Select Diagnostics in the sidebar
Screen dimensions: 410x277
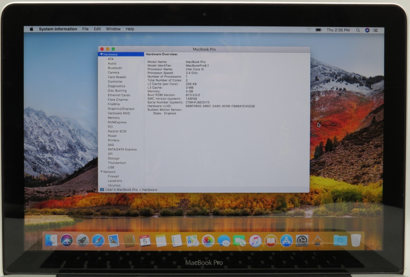click(x=116, y=86)
